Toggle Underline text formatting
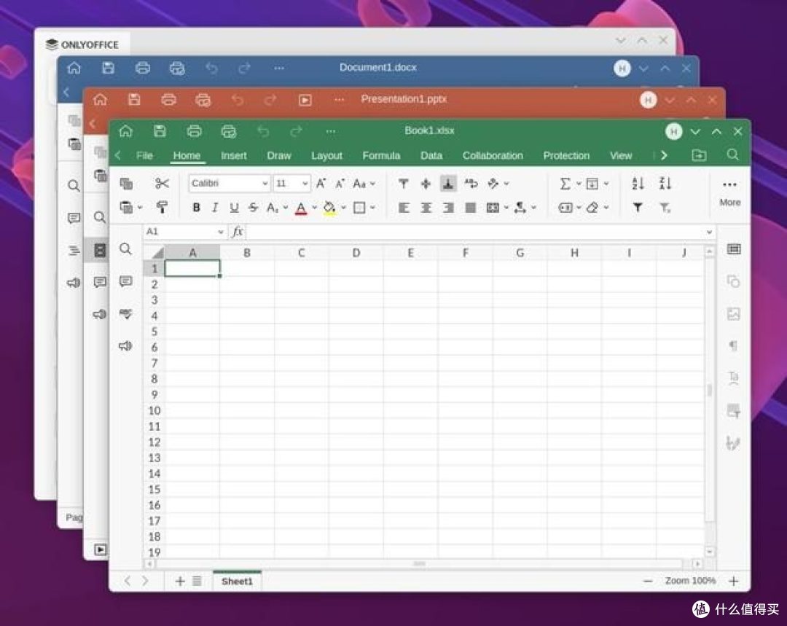This screenshot has height=626, width=787. click(x=234, y=207)
